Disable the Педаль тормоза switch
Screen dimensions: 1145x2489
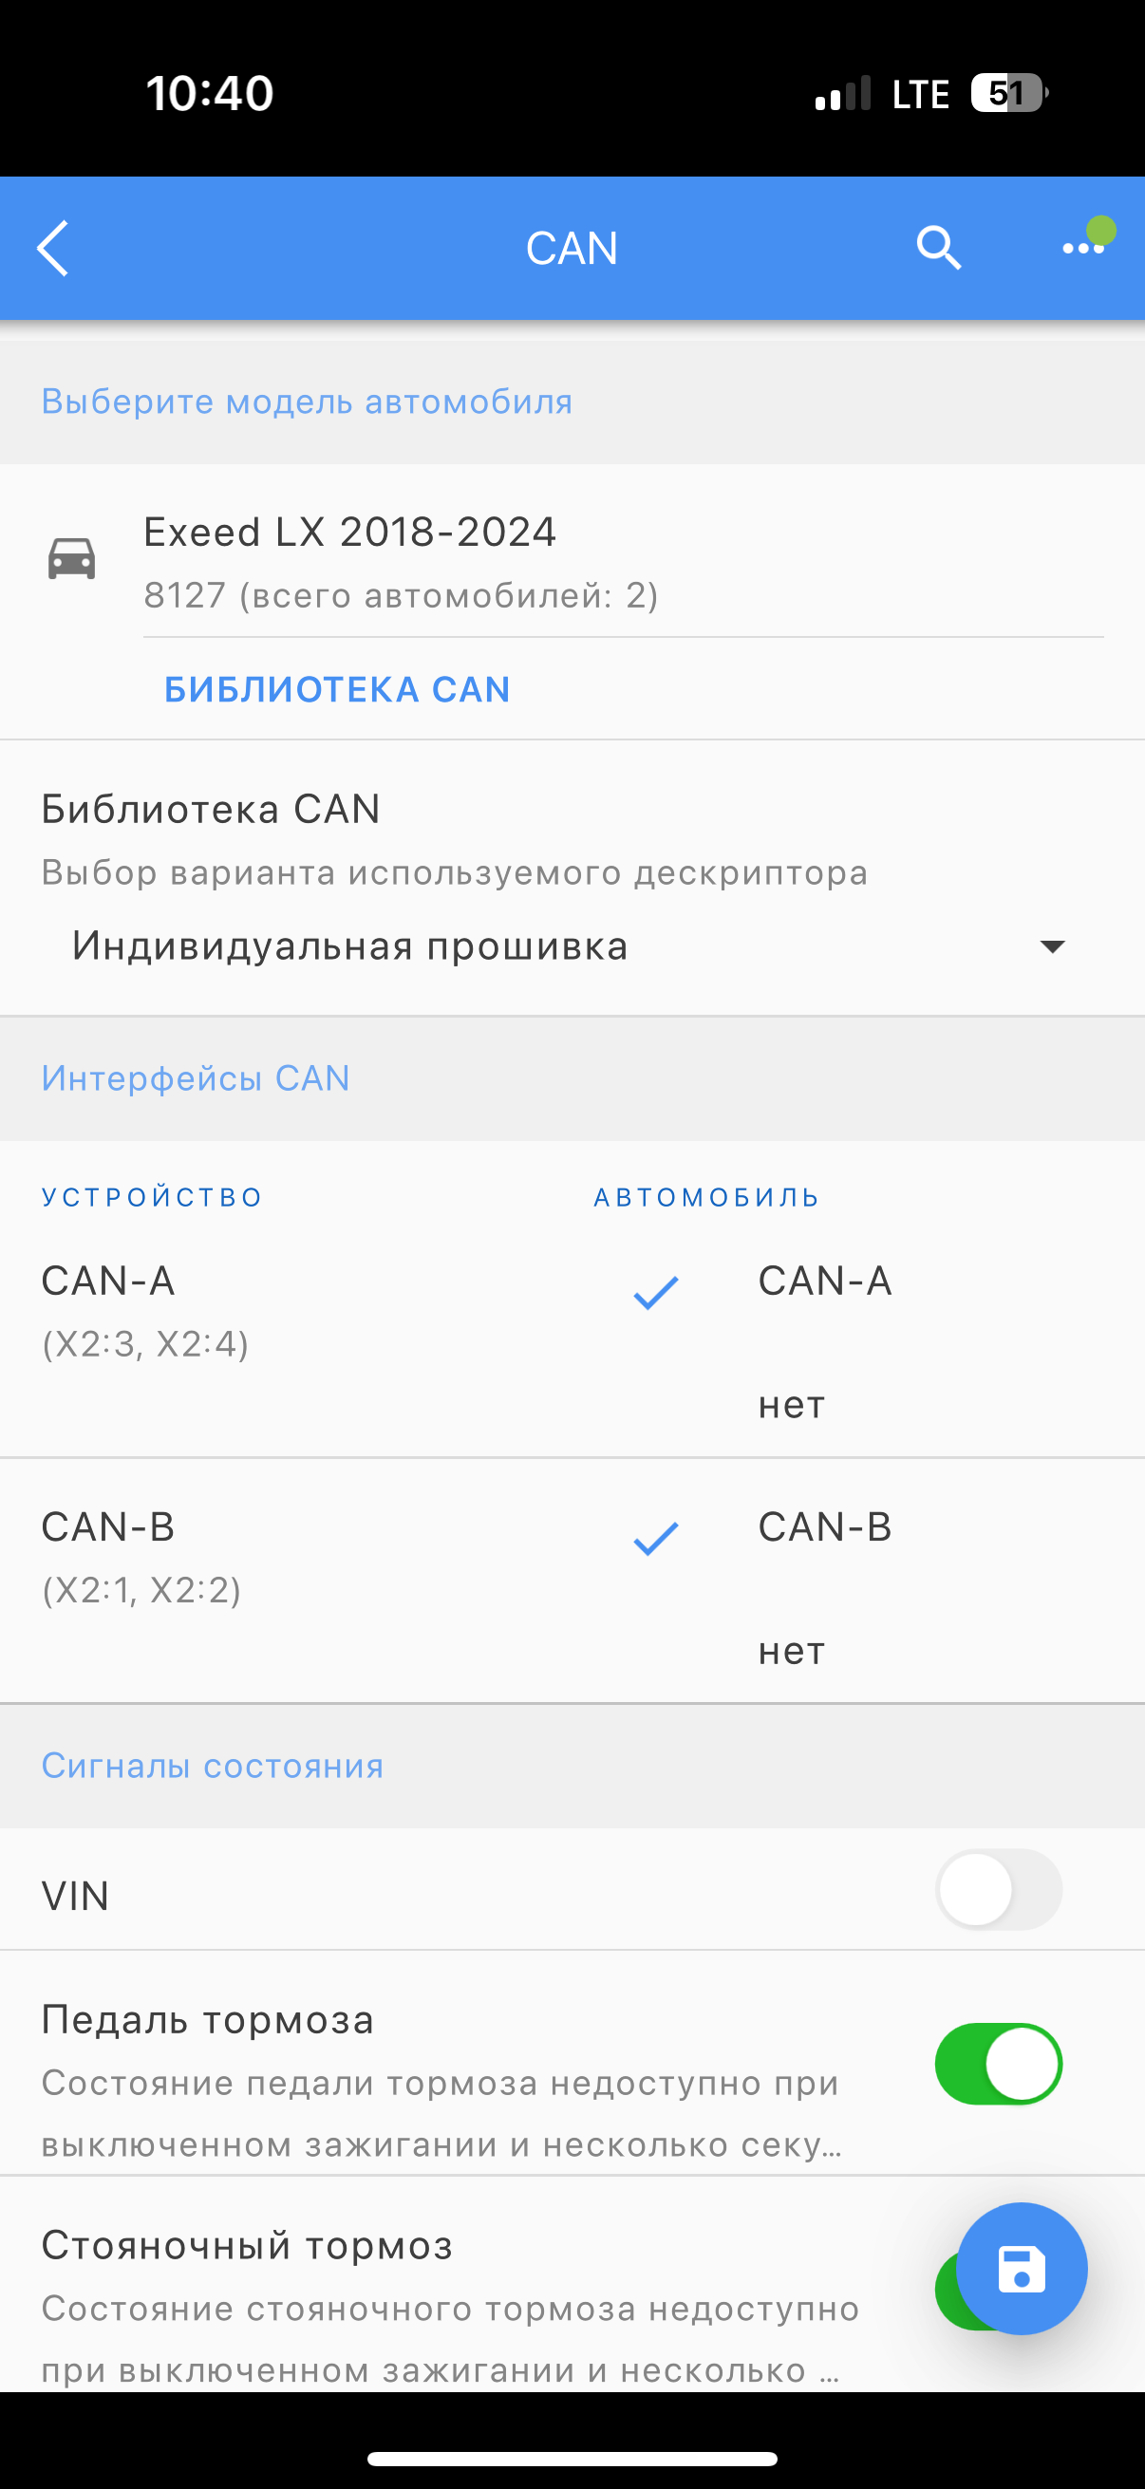[x=998, y=2064]
